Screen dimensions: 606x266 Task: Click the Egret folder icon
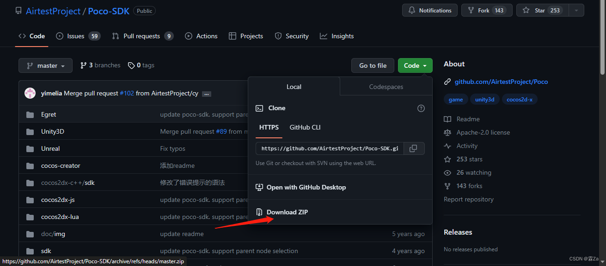point(31,114)
